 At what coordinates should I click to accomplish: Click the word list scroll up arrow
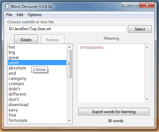69,47
